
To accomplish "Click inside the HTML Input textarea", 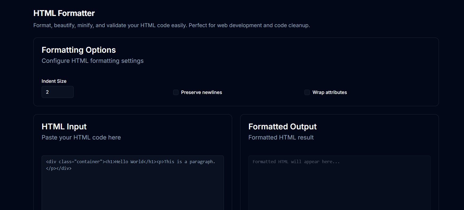I will (x=133, y=183).
